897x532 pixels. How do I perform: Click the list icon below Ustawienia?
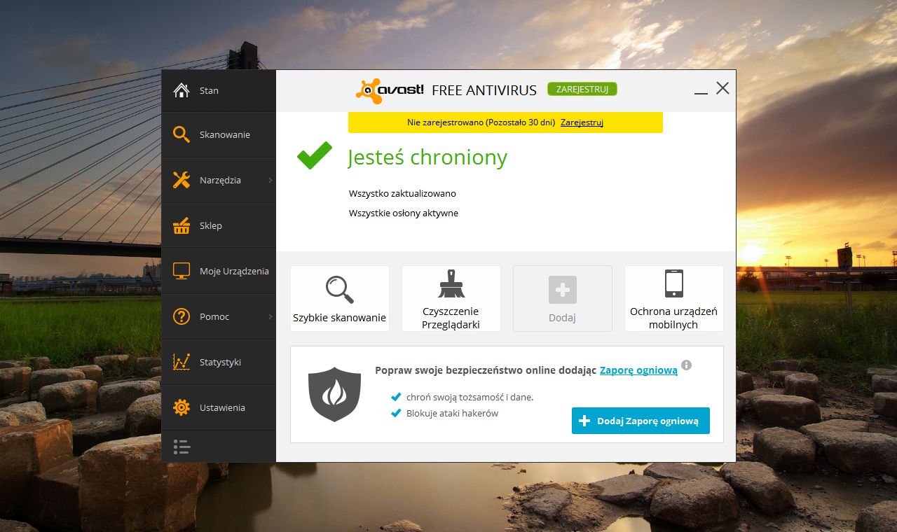point(182,447)
